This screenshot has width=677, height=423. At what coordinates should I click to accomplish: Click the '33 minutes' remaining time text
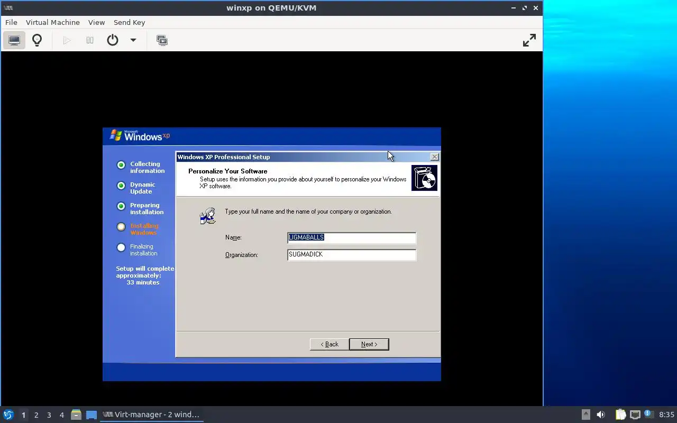point(143,282)
